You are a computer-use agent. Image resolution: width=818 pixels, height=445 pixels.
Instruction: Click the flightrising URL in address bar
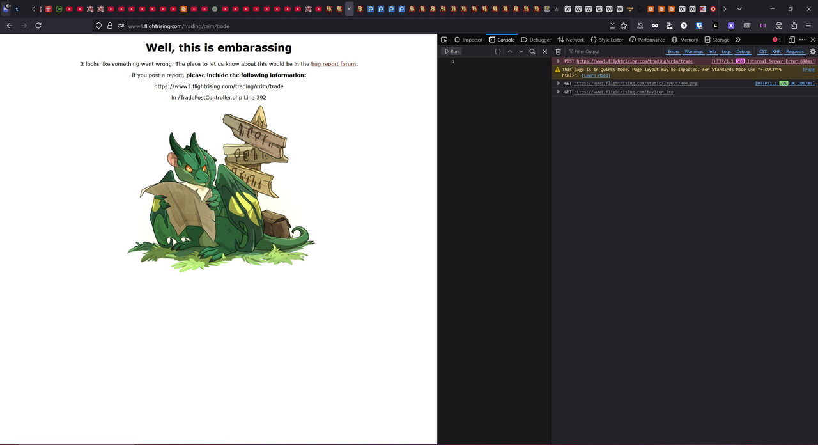[x=178, y=26]
